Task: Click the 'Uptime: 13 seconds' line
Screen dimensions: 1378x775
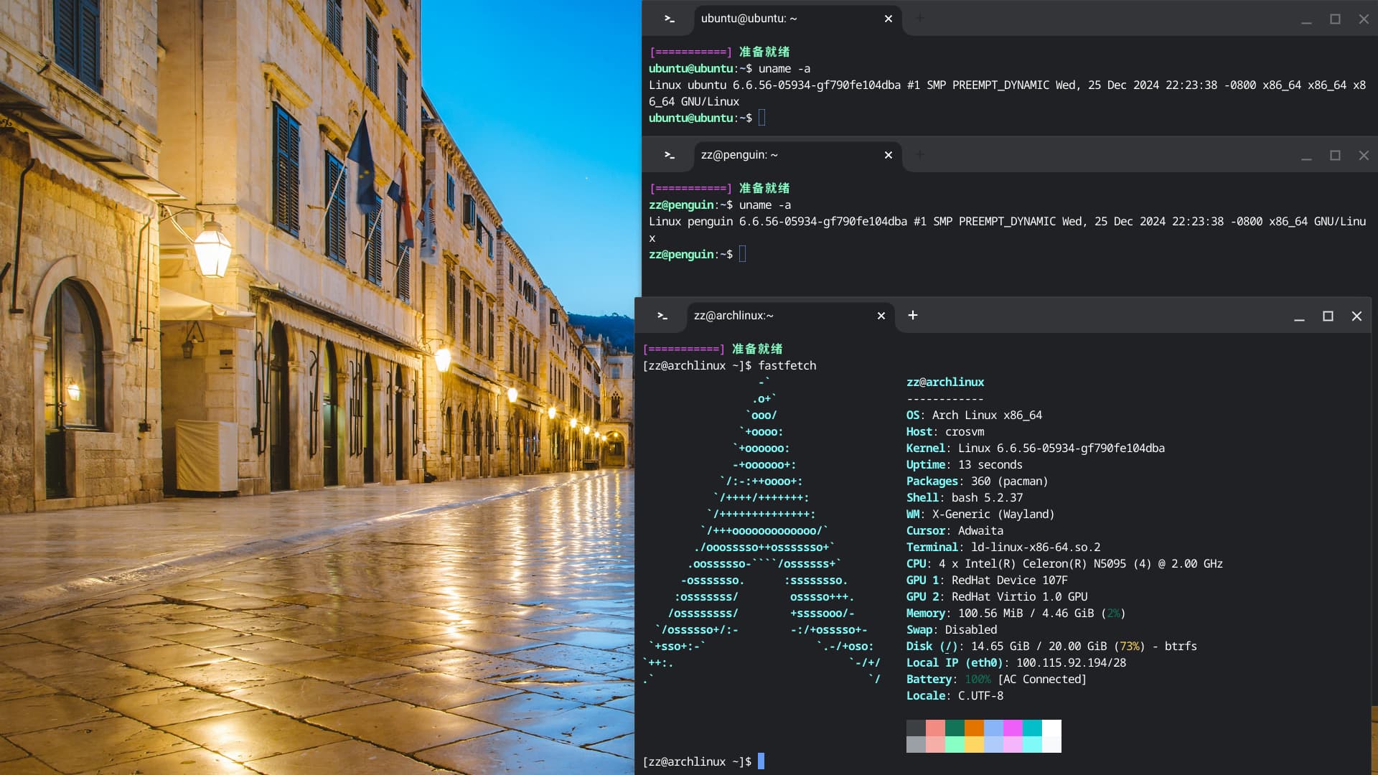Action: coord(965,464)
